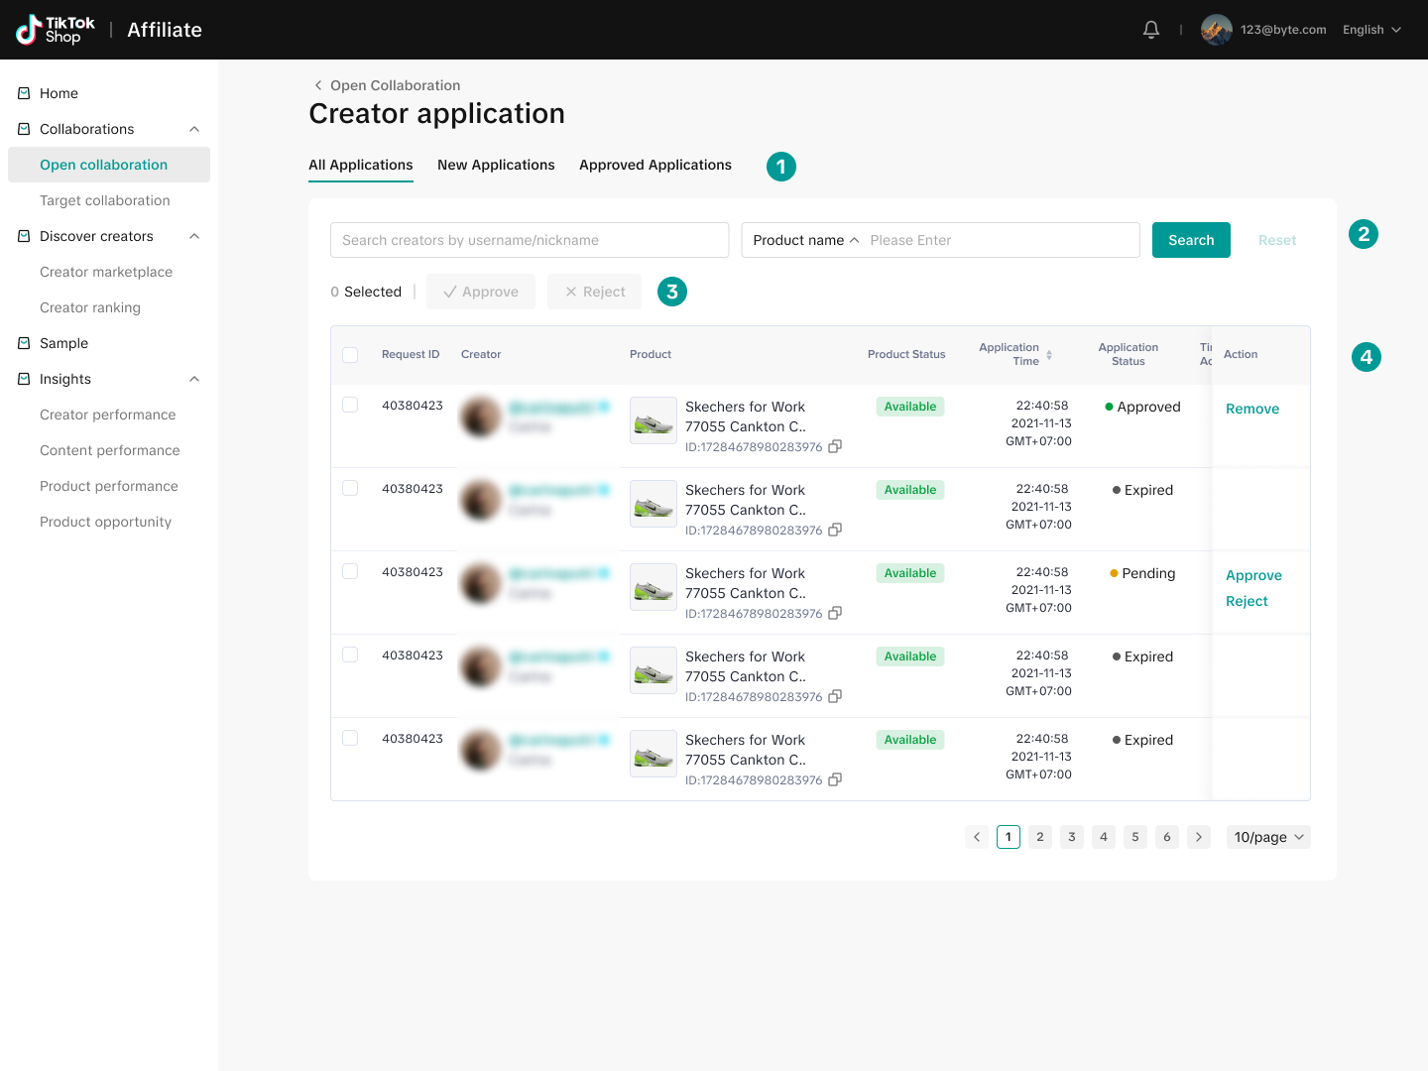
Task: Open the Product name filter dropdown
Action: click(805, 240)
